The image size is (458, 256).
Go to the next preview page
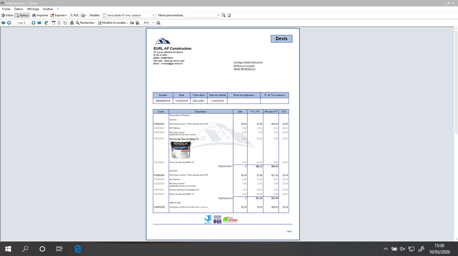click(33, 23)
